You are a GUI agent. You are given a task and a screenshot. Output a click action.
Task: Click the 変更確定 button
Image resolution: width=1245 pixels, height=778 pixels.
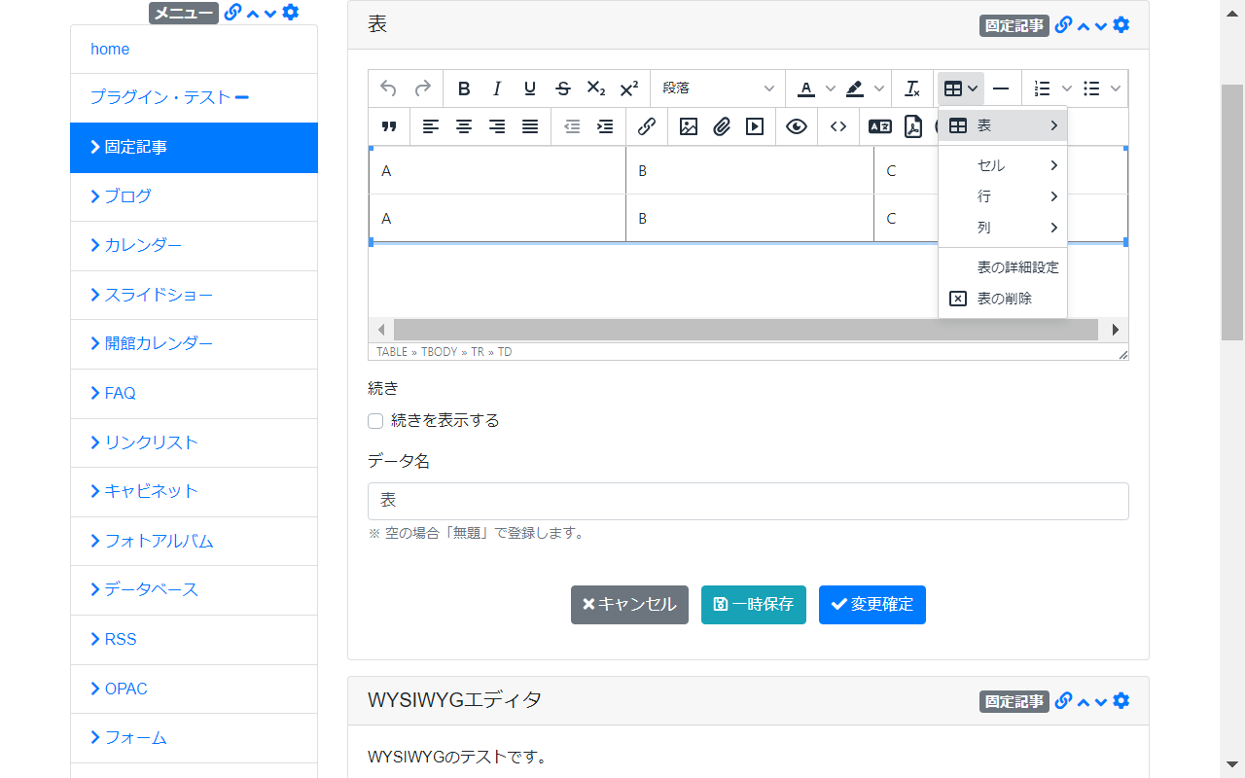(871, 604)
